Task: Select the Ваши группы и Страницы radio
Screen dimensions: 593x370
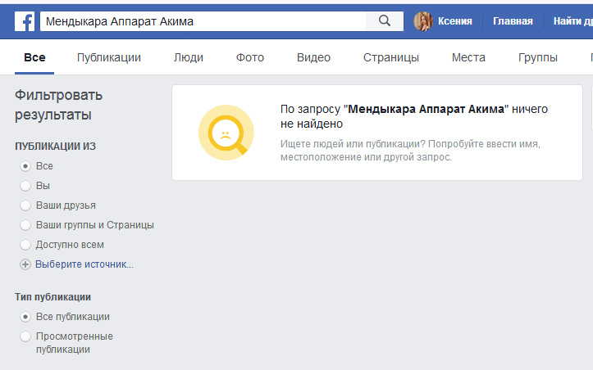Action: pos(25,225)
